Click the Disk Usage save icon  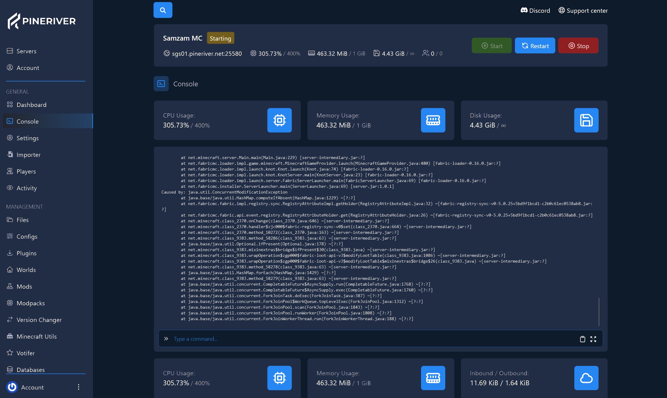tap(586, 120)
